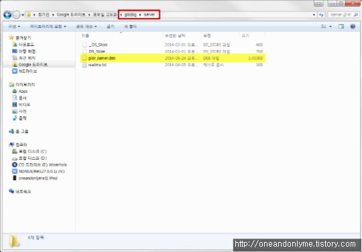This screenshot has width=362, height=252.
Task: Select 즐겨찾기 (Favorites) with the star icon
Action: (20, 37)
